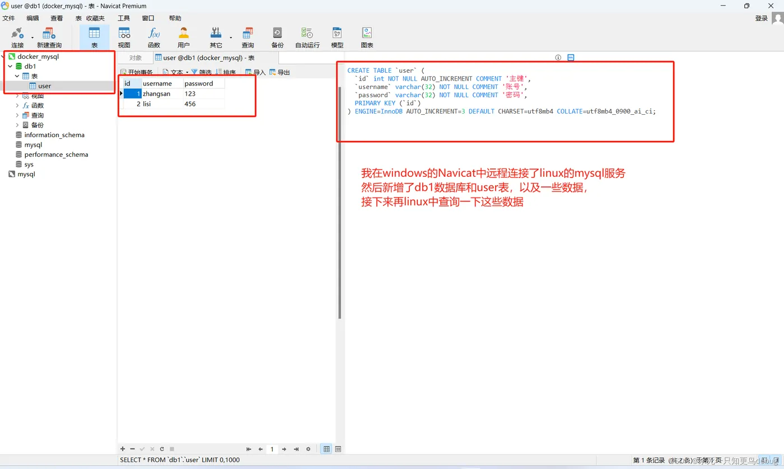Switch to the 对象 tab
The image size is (784, 469).
[x=136, y=58]
